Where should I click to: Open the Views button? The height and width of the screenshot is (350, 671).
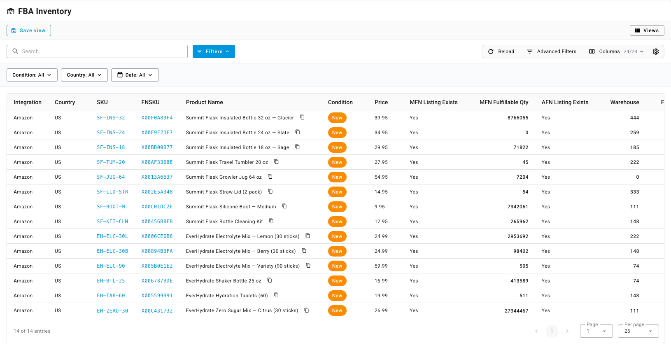click(x=647, y=30)
